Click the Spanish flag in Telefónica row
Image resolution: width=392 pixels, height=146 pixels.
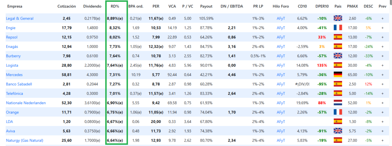tap(338, 94)
